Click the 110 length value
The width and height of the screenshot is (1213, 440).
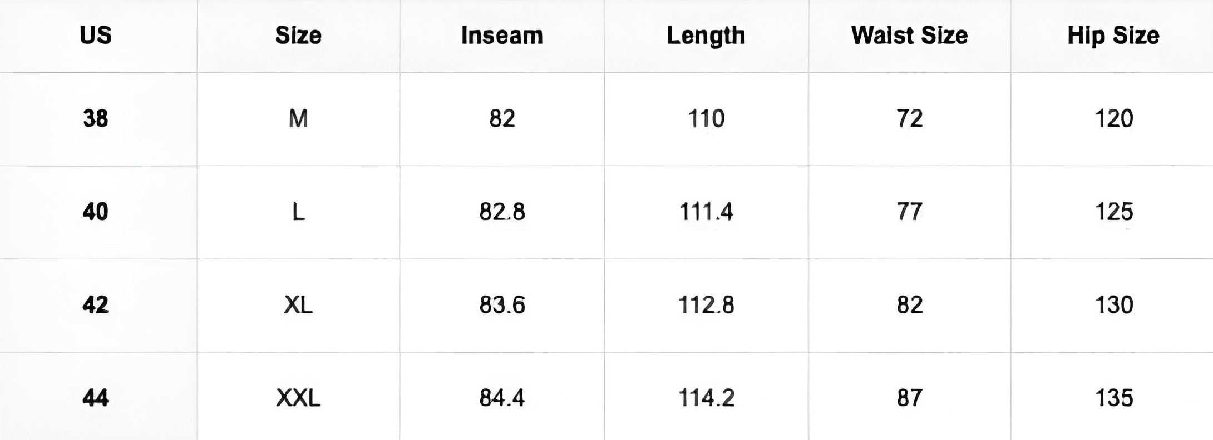tap(706, 118)
